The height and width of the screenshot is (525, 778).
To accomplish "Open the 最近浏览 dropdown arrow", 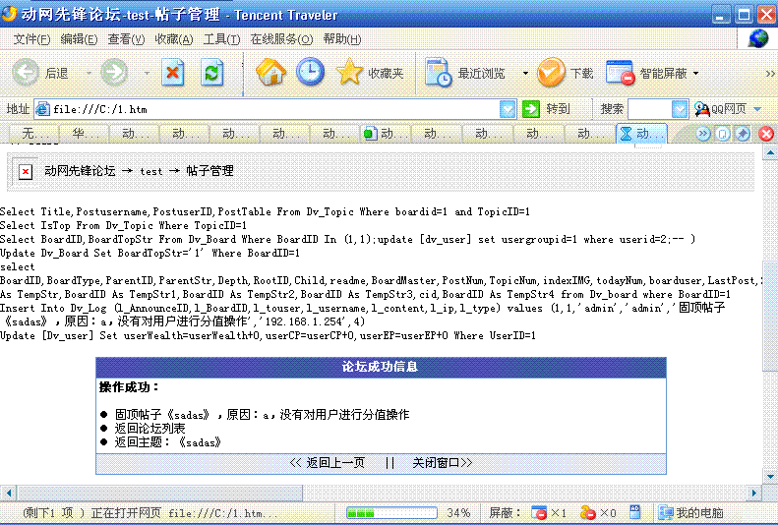I will point(525,74).
